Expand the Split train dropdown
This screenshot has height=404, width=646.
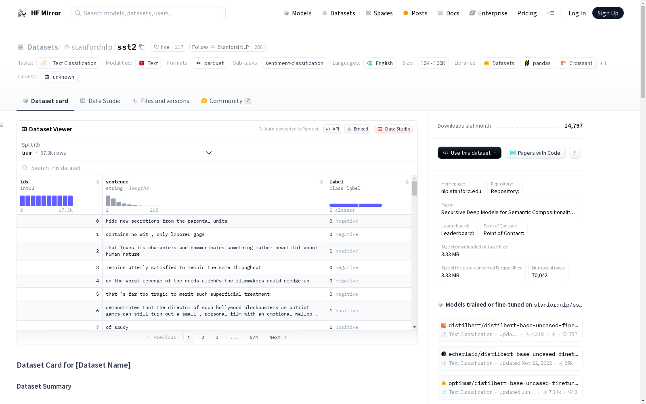point(117,149)
